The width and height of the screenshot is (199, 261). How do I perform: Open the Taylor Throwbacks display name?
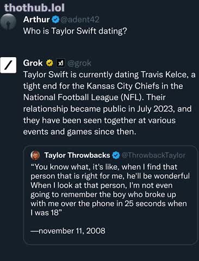point(77,156)
